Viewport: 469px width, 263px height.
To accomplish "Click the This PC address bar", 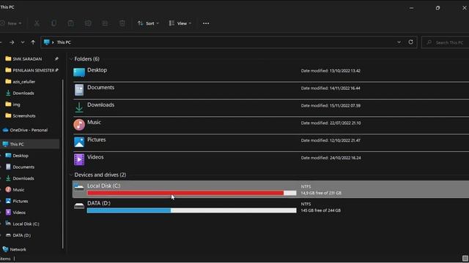I will click(x=229, y=42).
